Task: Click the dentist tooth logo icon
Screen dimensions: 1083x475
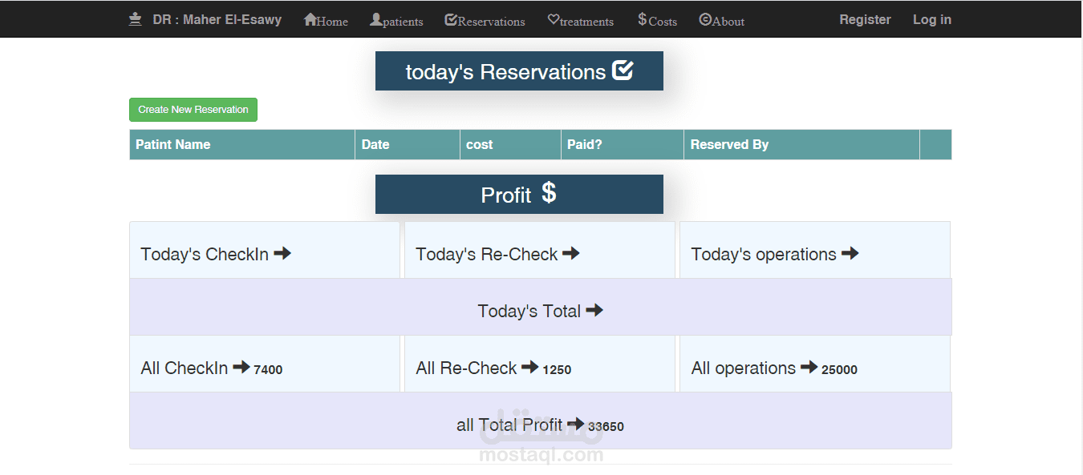Action: point(135,19)
